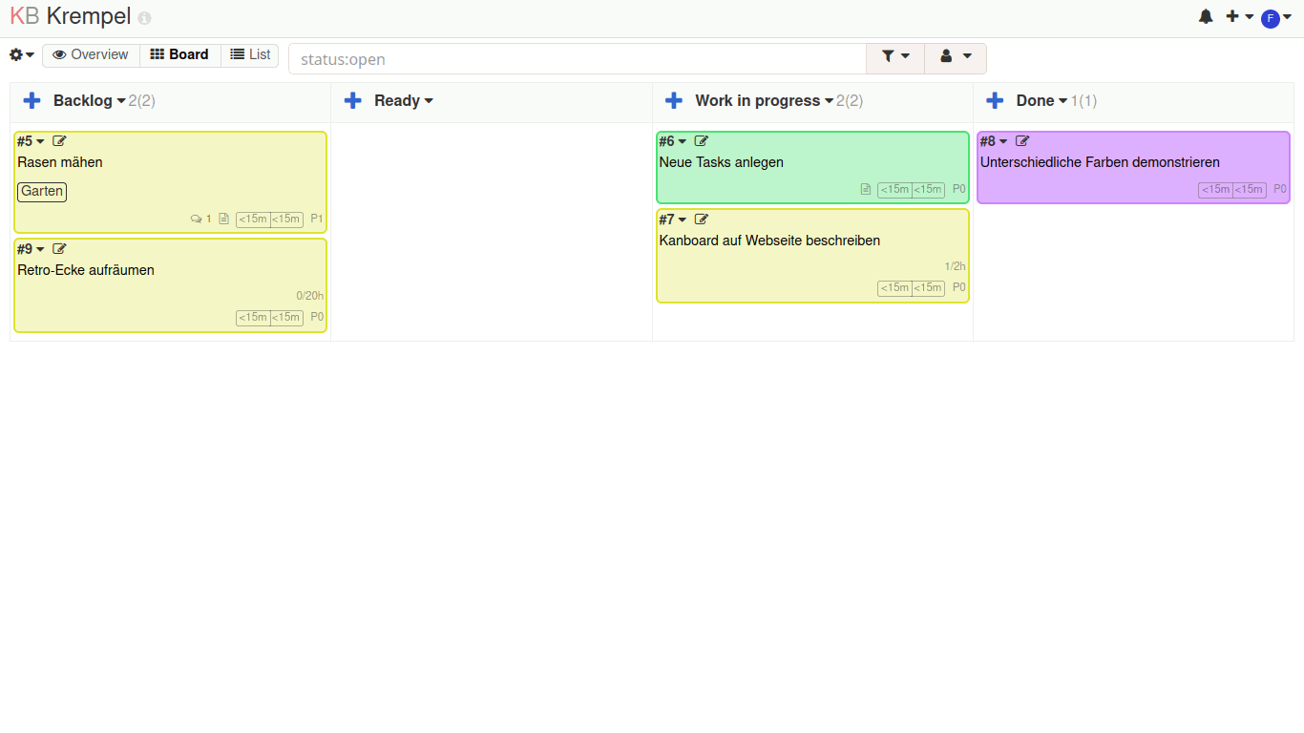
Task: Open the user filter dropdown
Action: pos(955,57)
